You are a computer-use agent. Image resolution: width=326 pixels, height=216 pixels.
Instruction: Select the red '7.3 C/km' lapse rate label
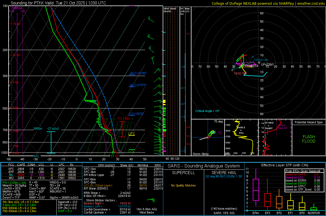pyautogui.click(x=123, y=118)
